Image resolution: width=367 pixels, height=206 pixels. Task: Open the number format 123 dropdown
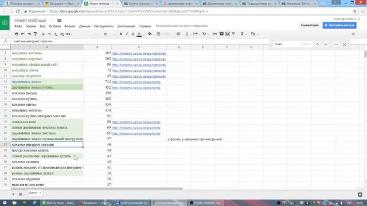[x=69, y=34]
